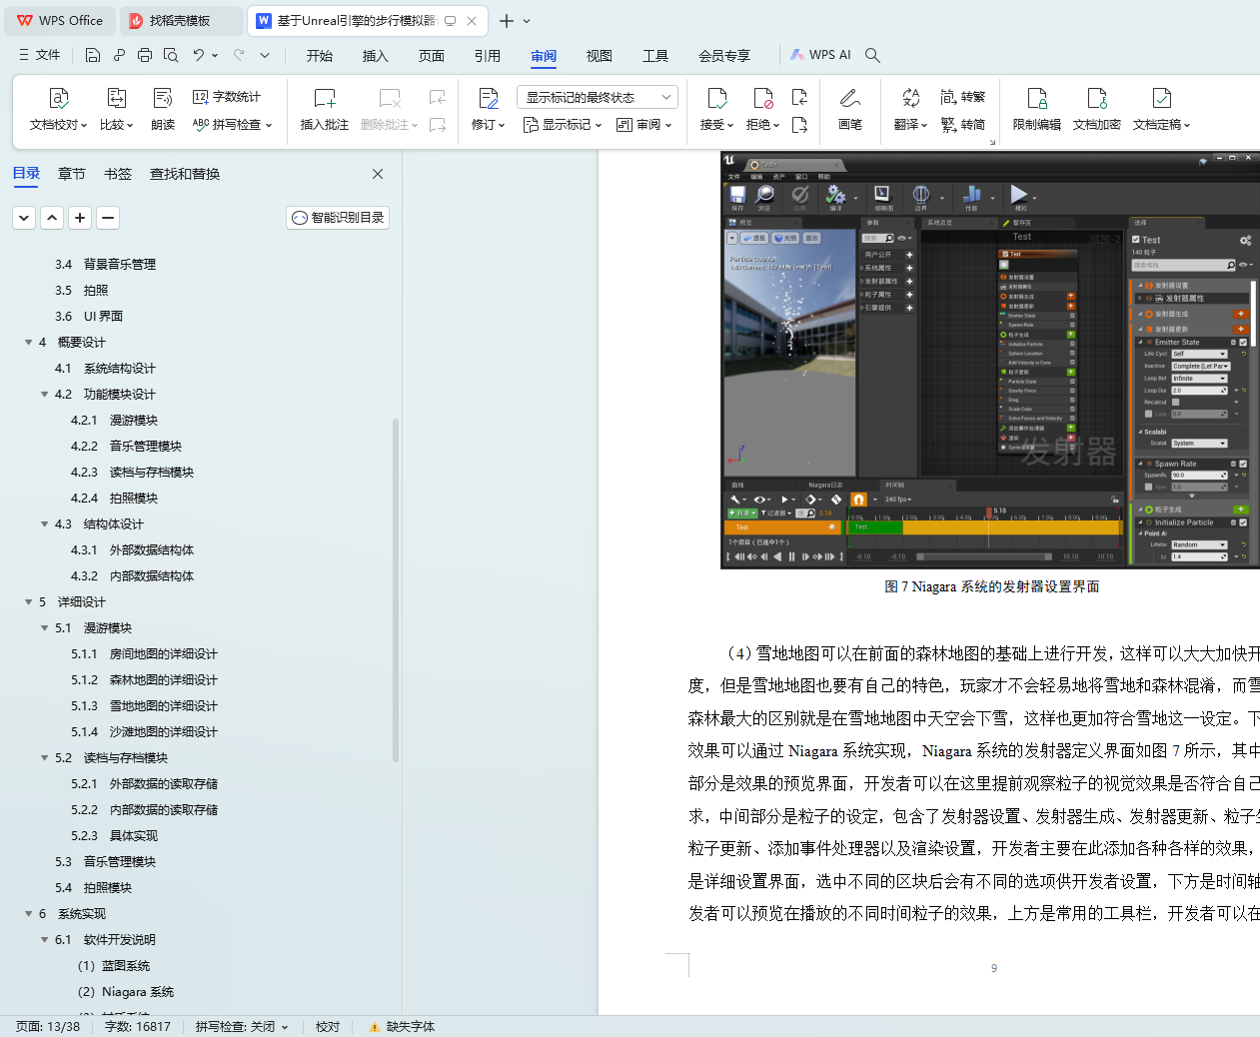Click the print icon in quick access toolbar
1260x1037 pixels.
(x=145, y=55)
